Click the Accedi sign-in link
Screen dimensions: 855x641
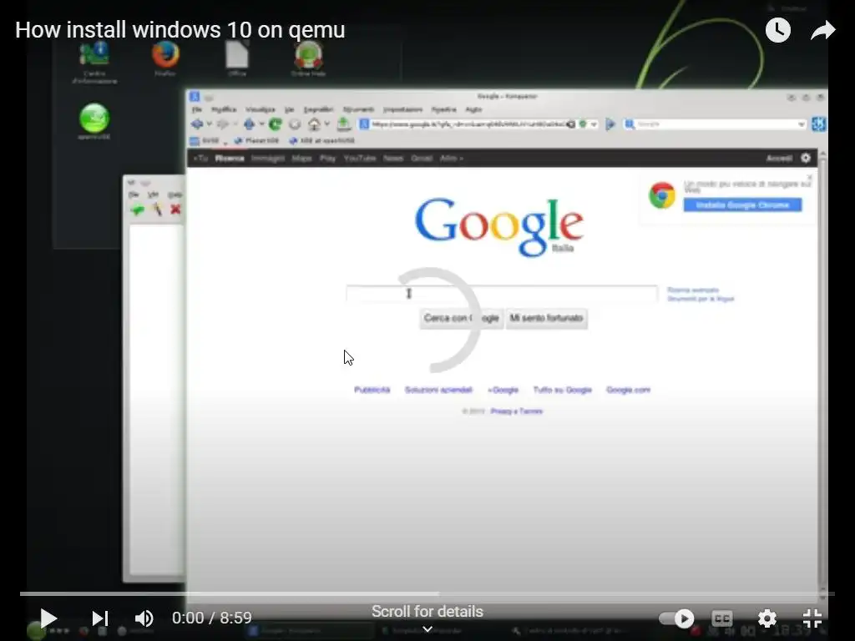tap(779, 158)
